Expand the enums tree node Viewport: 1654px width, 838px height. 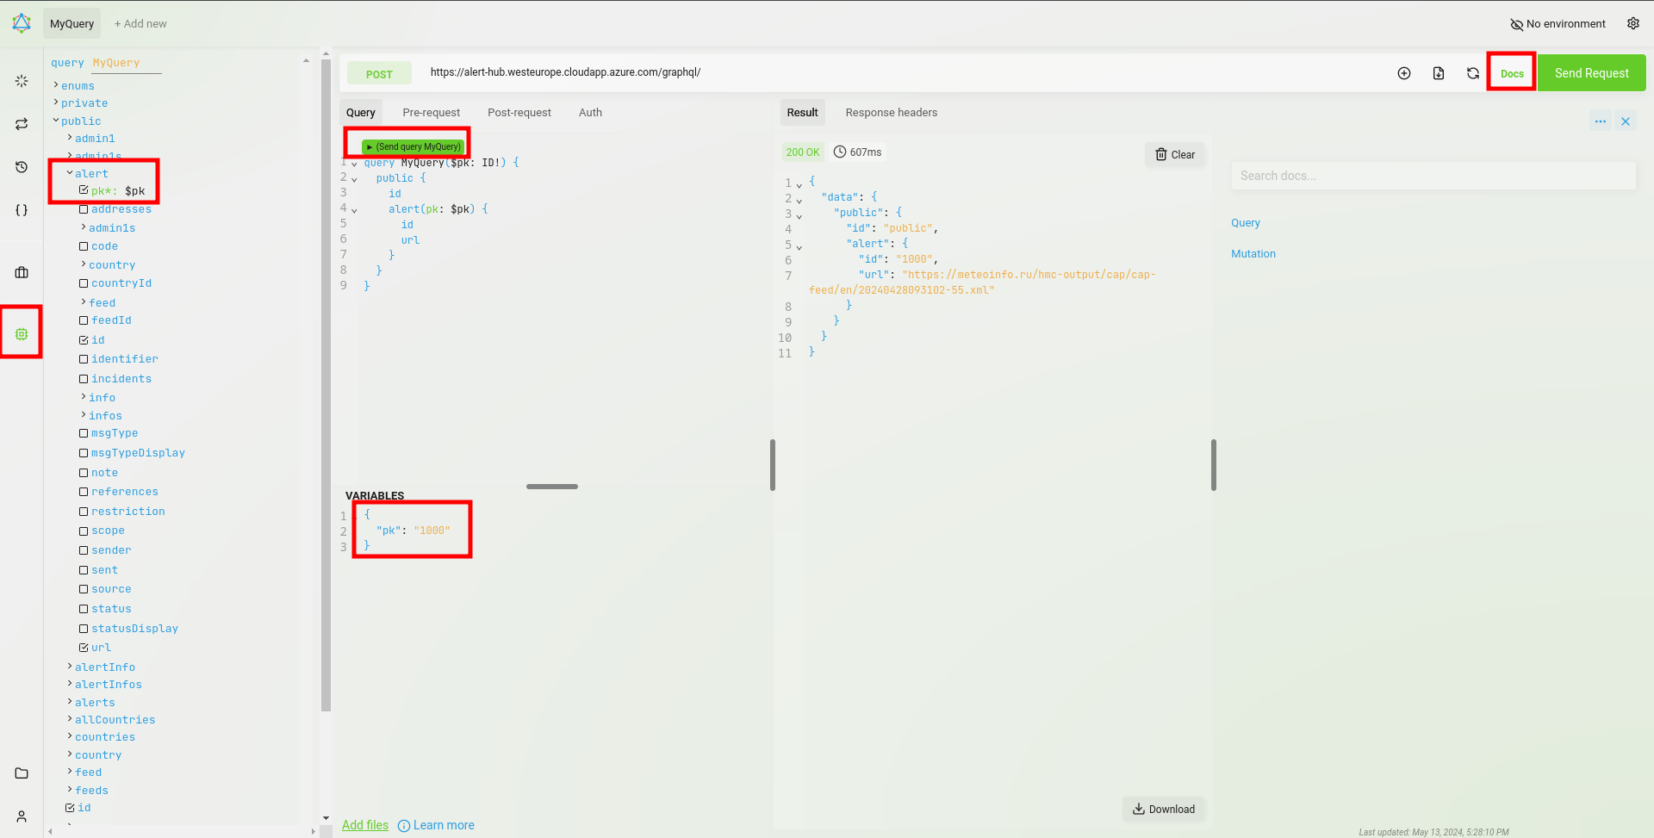(56, 85)
